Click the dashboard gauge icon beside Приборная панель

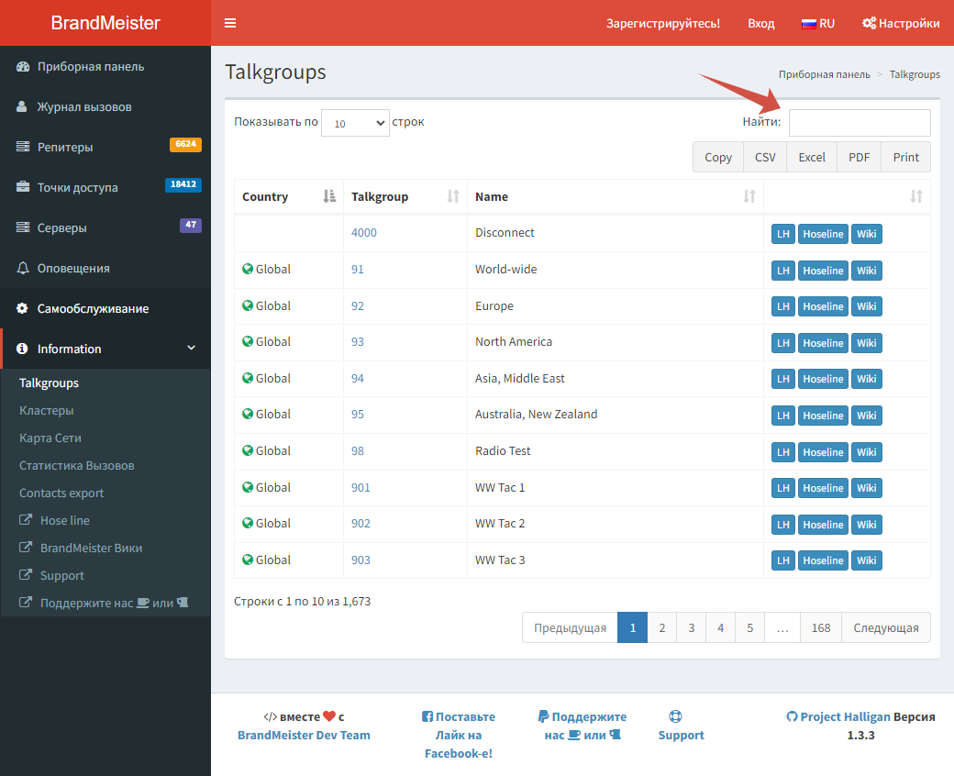click(23, 67)
